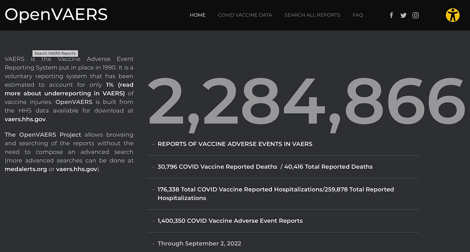Viewport: 470px width, 252px height.
Task: Open the Twitter bird icon
Action: coord(404,15)
